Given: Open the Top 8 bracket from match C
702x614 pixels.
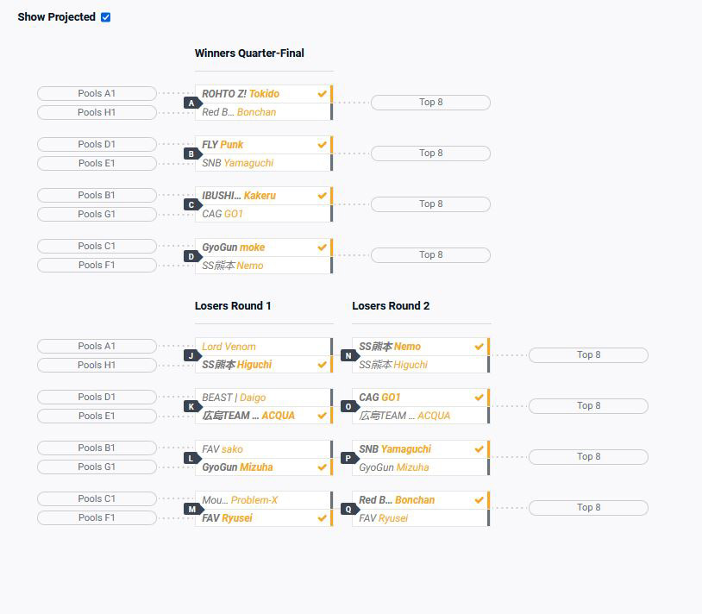Looking at the screenshot, I should point(431,204).
